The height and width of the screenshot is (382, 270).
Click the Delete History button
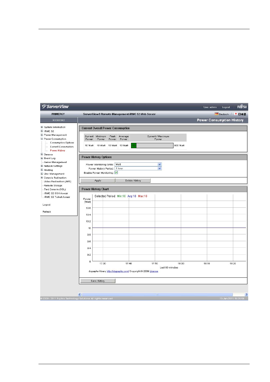click(133, 181)
